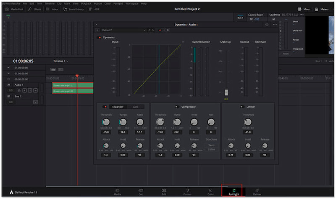Disable the Expander toggle
The width and height of the screenshot is (336, 199).
(x=105, y=107)
